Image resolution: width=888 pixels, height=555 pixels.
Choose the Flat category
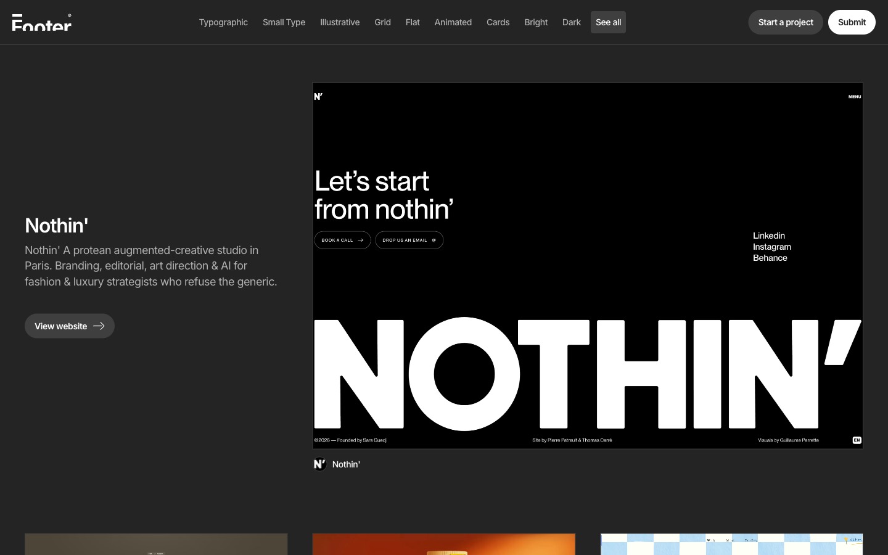[x=413, y=22]
